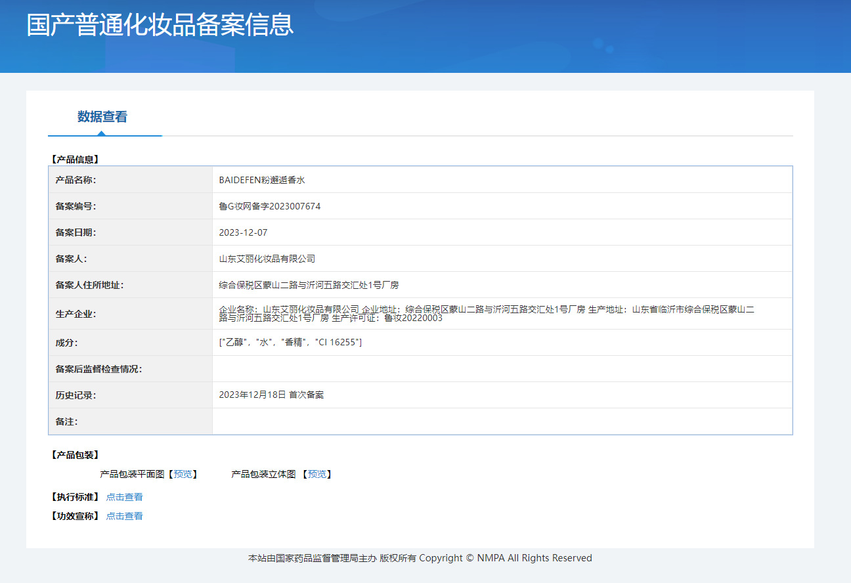Select filer name 山东艾丽化妆品有限公司
Screen dimensions: 851x583
267,259
